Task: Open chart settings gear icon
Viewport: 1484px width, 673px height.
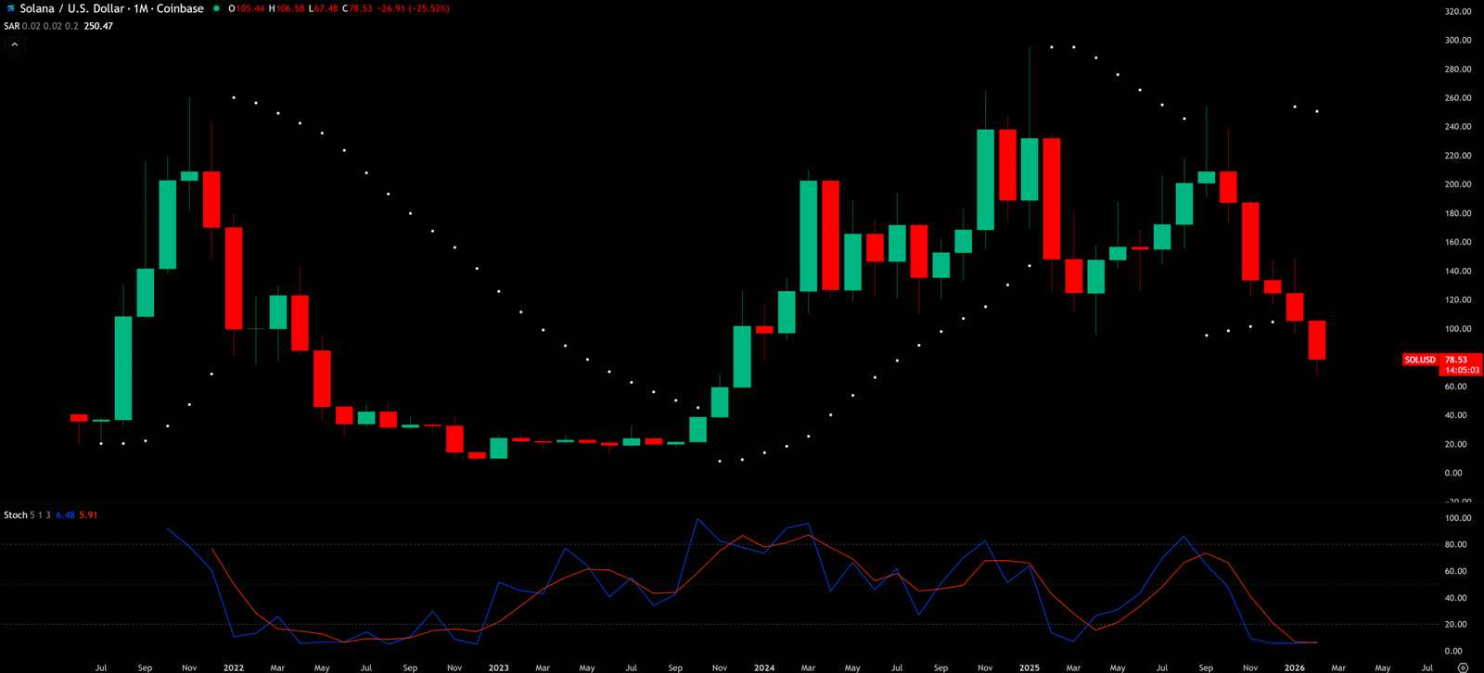Action: pyautogui.click(x=1463, y=667)
